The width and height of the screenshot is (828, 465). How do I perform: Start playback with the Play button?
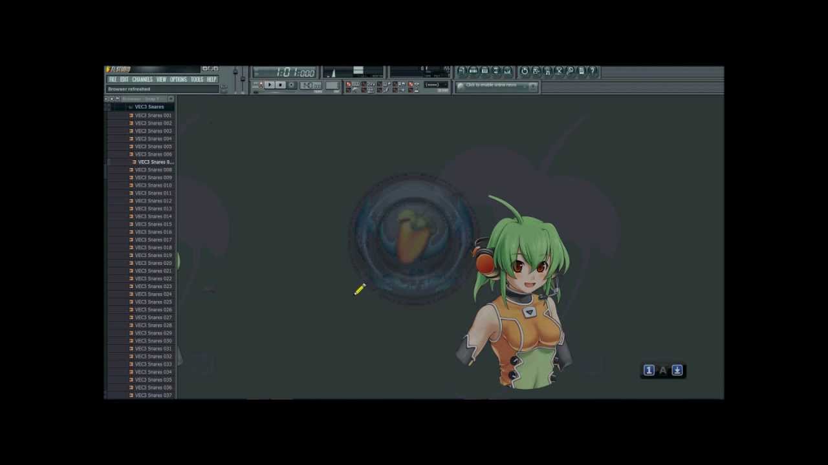[x=270, y=85]
